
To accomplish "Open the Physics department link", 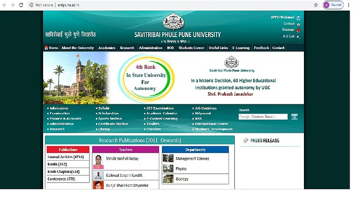I will coord(181,169).
